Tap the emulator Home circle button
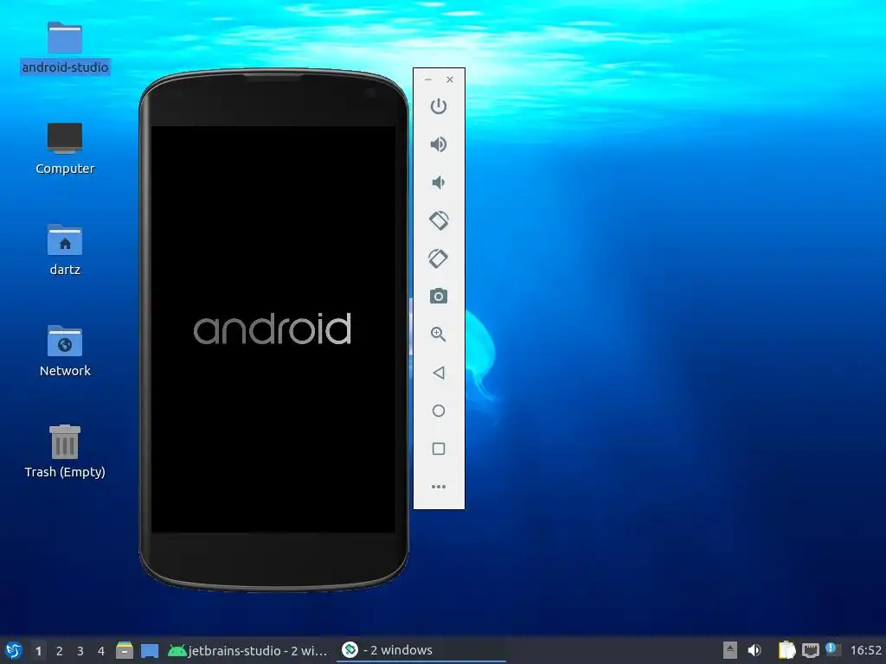886x664 pixels. 439,411
